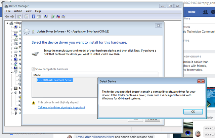Expand the Human Interface Devices category
The height and width of the screenshot is (138, 215).
point(12,44)
